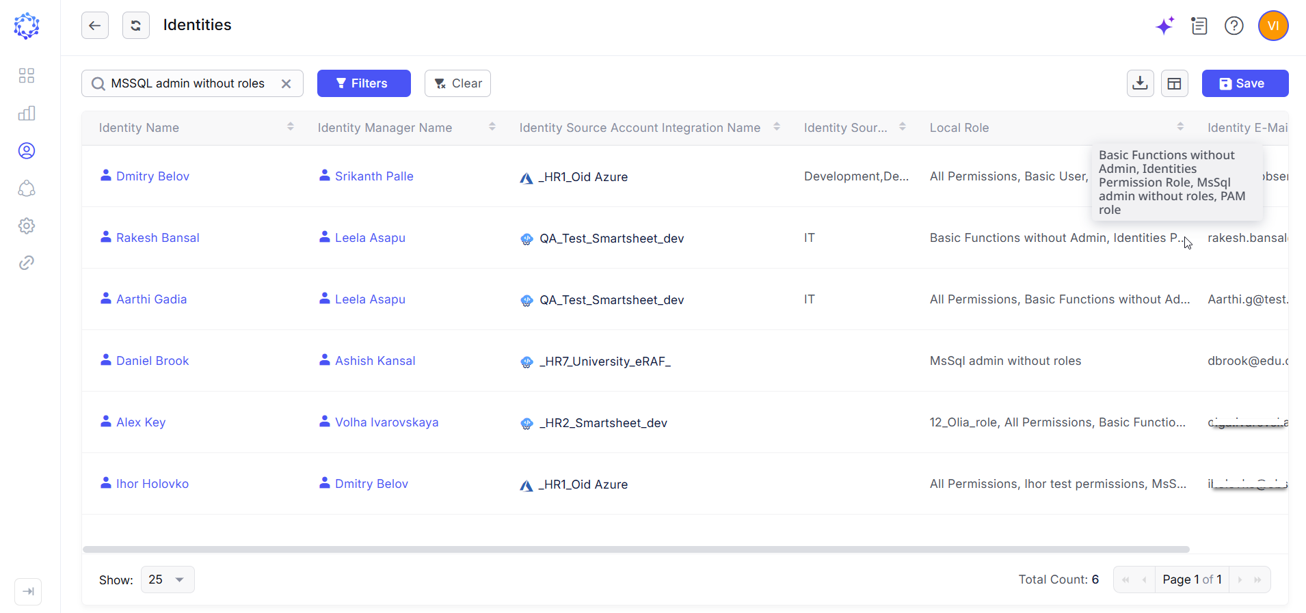Clear the search field text with X
1306x613 pixels.
coord(286,83)
